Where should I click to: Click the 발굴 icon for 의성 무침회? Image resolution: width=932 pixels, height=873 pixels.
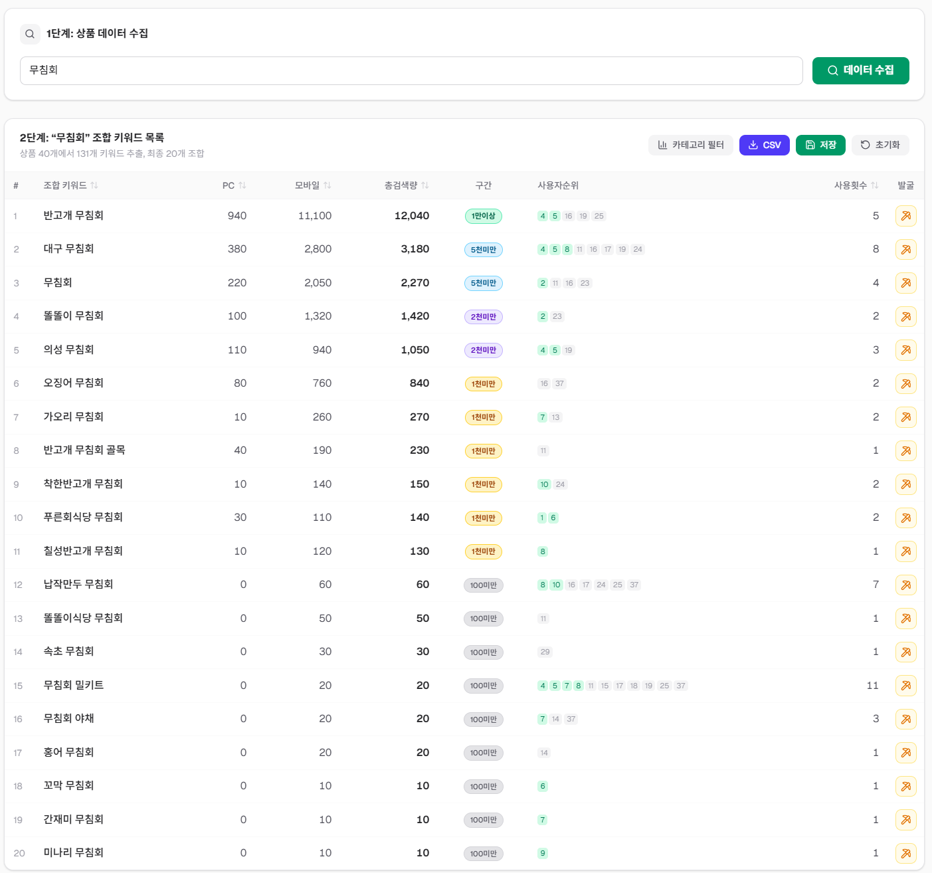click(906, 350)
